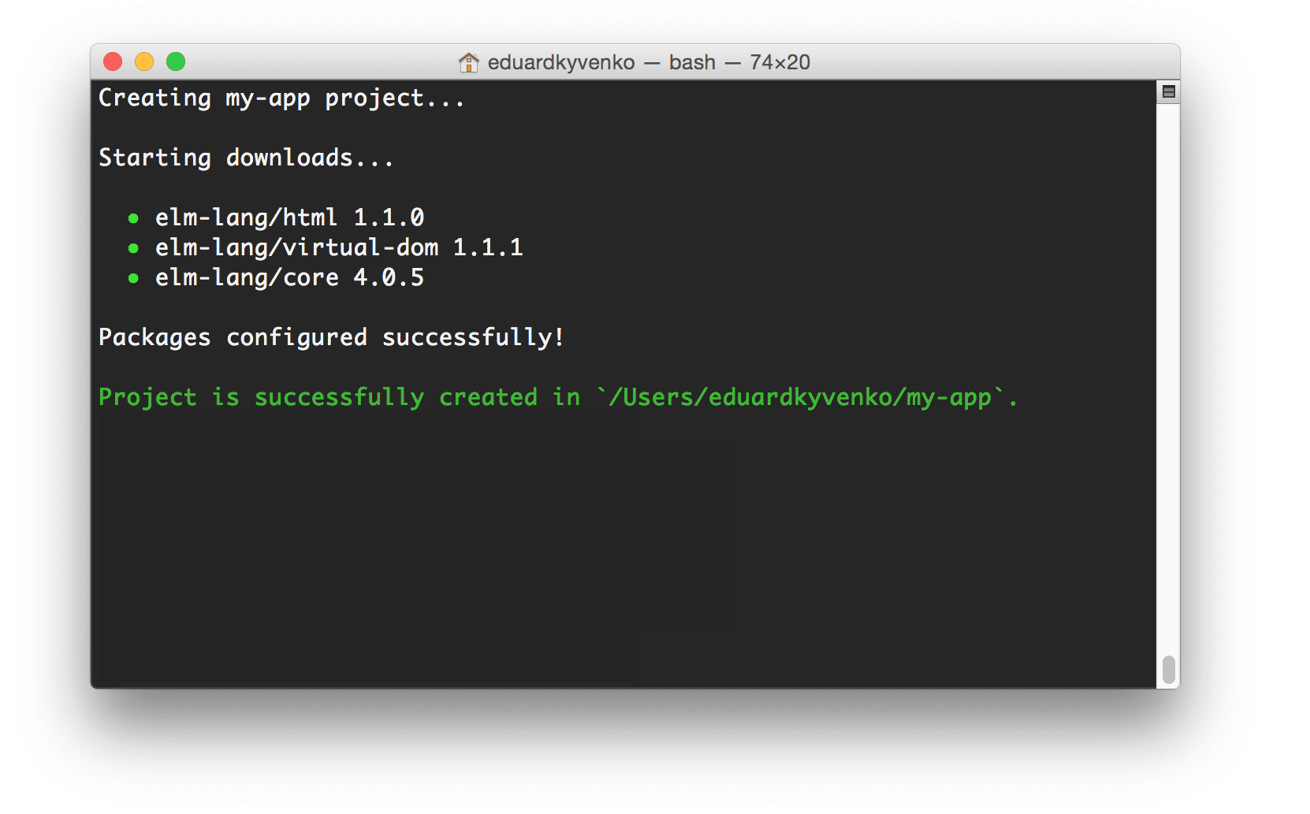Click the scrollbar track on the right edge
The height and width of the screenshot is (814, 1310).
(1167, 394)
